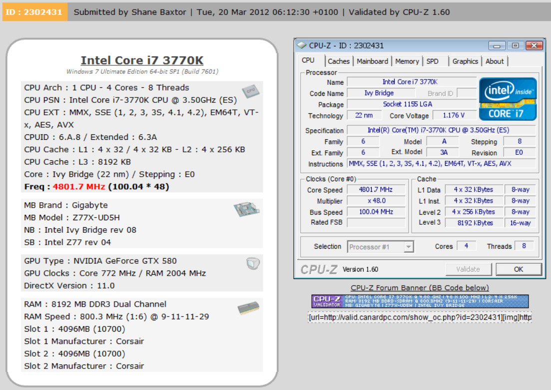The width and height of the screenshot is (551, 390).
Task: Select the CPU tab
Action: (308, 60)
